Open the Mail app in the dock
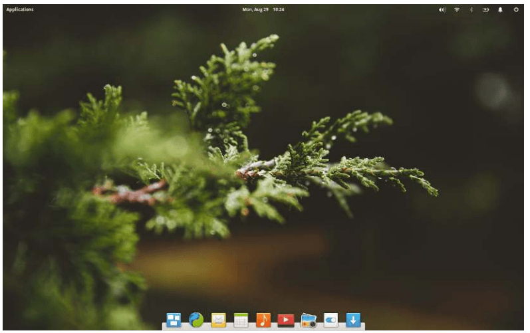530x333 pixels. coord(218,320)
